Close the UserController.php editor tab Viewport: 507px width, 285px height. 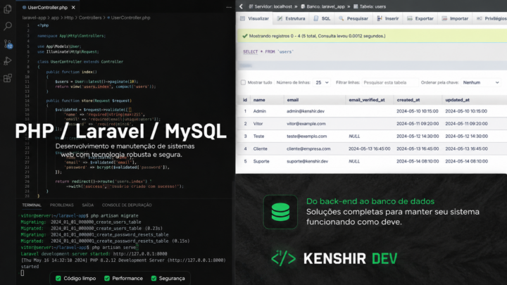(x=73, y=7)
